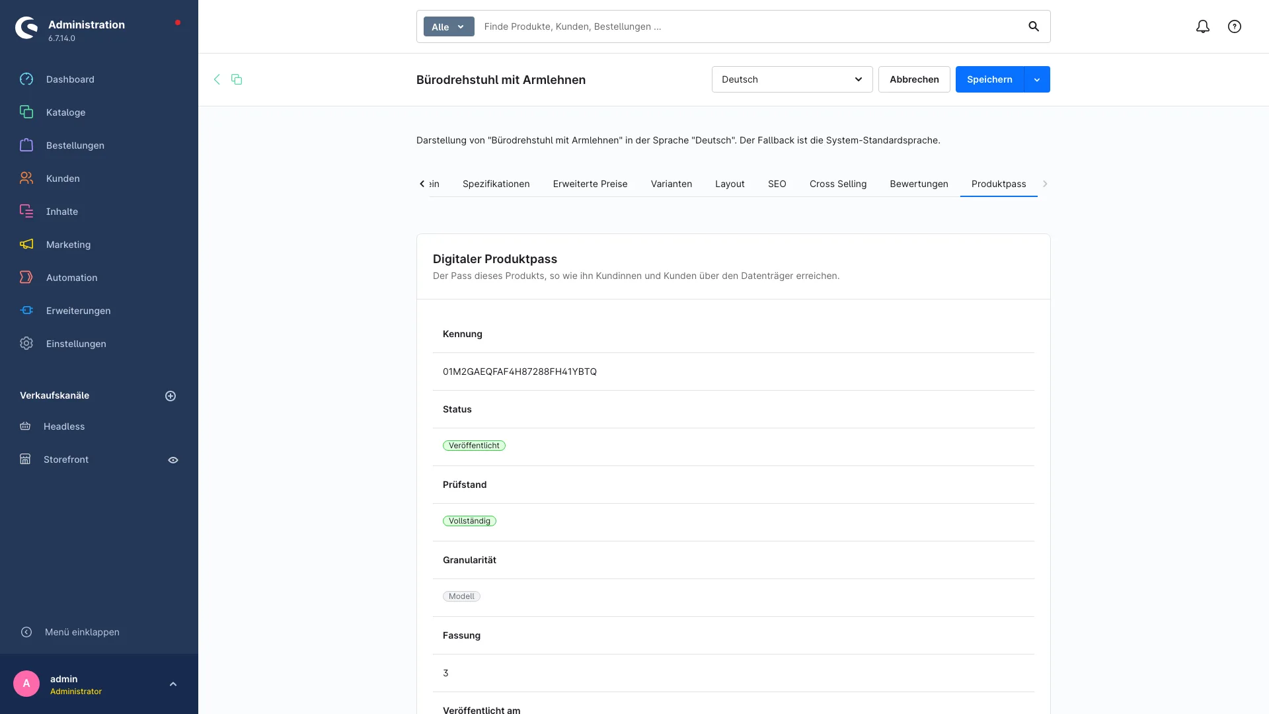1269x714 pixels.
Task: Open Kataloge sidebar icon
Action: [x=26, y=112]
